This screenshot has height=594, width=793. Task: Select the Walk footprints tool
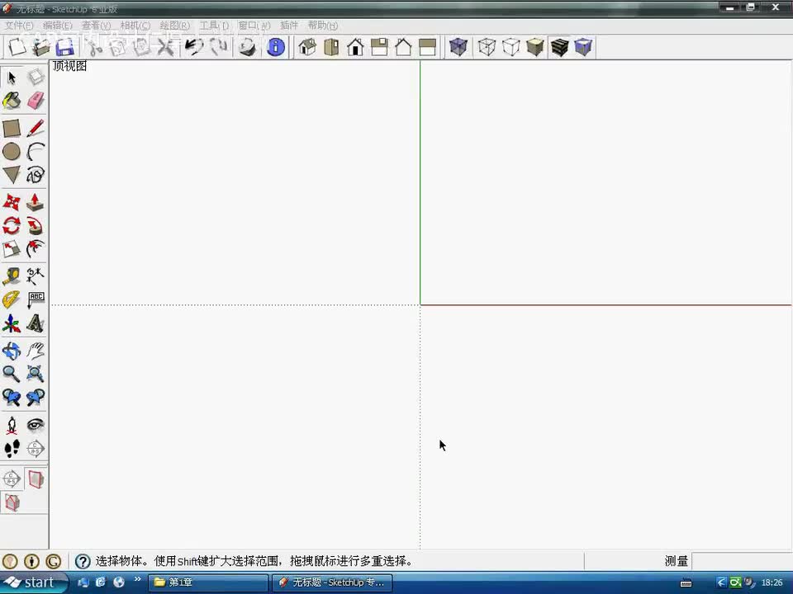pos(12,449)
